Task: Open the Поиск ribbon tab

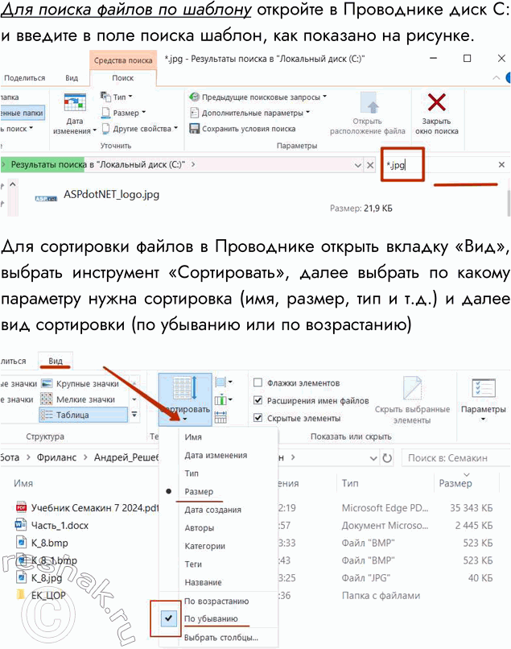Action: click(123, 78)
